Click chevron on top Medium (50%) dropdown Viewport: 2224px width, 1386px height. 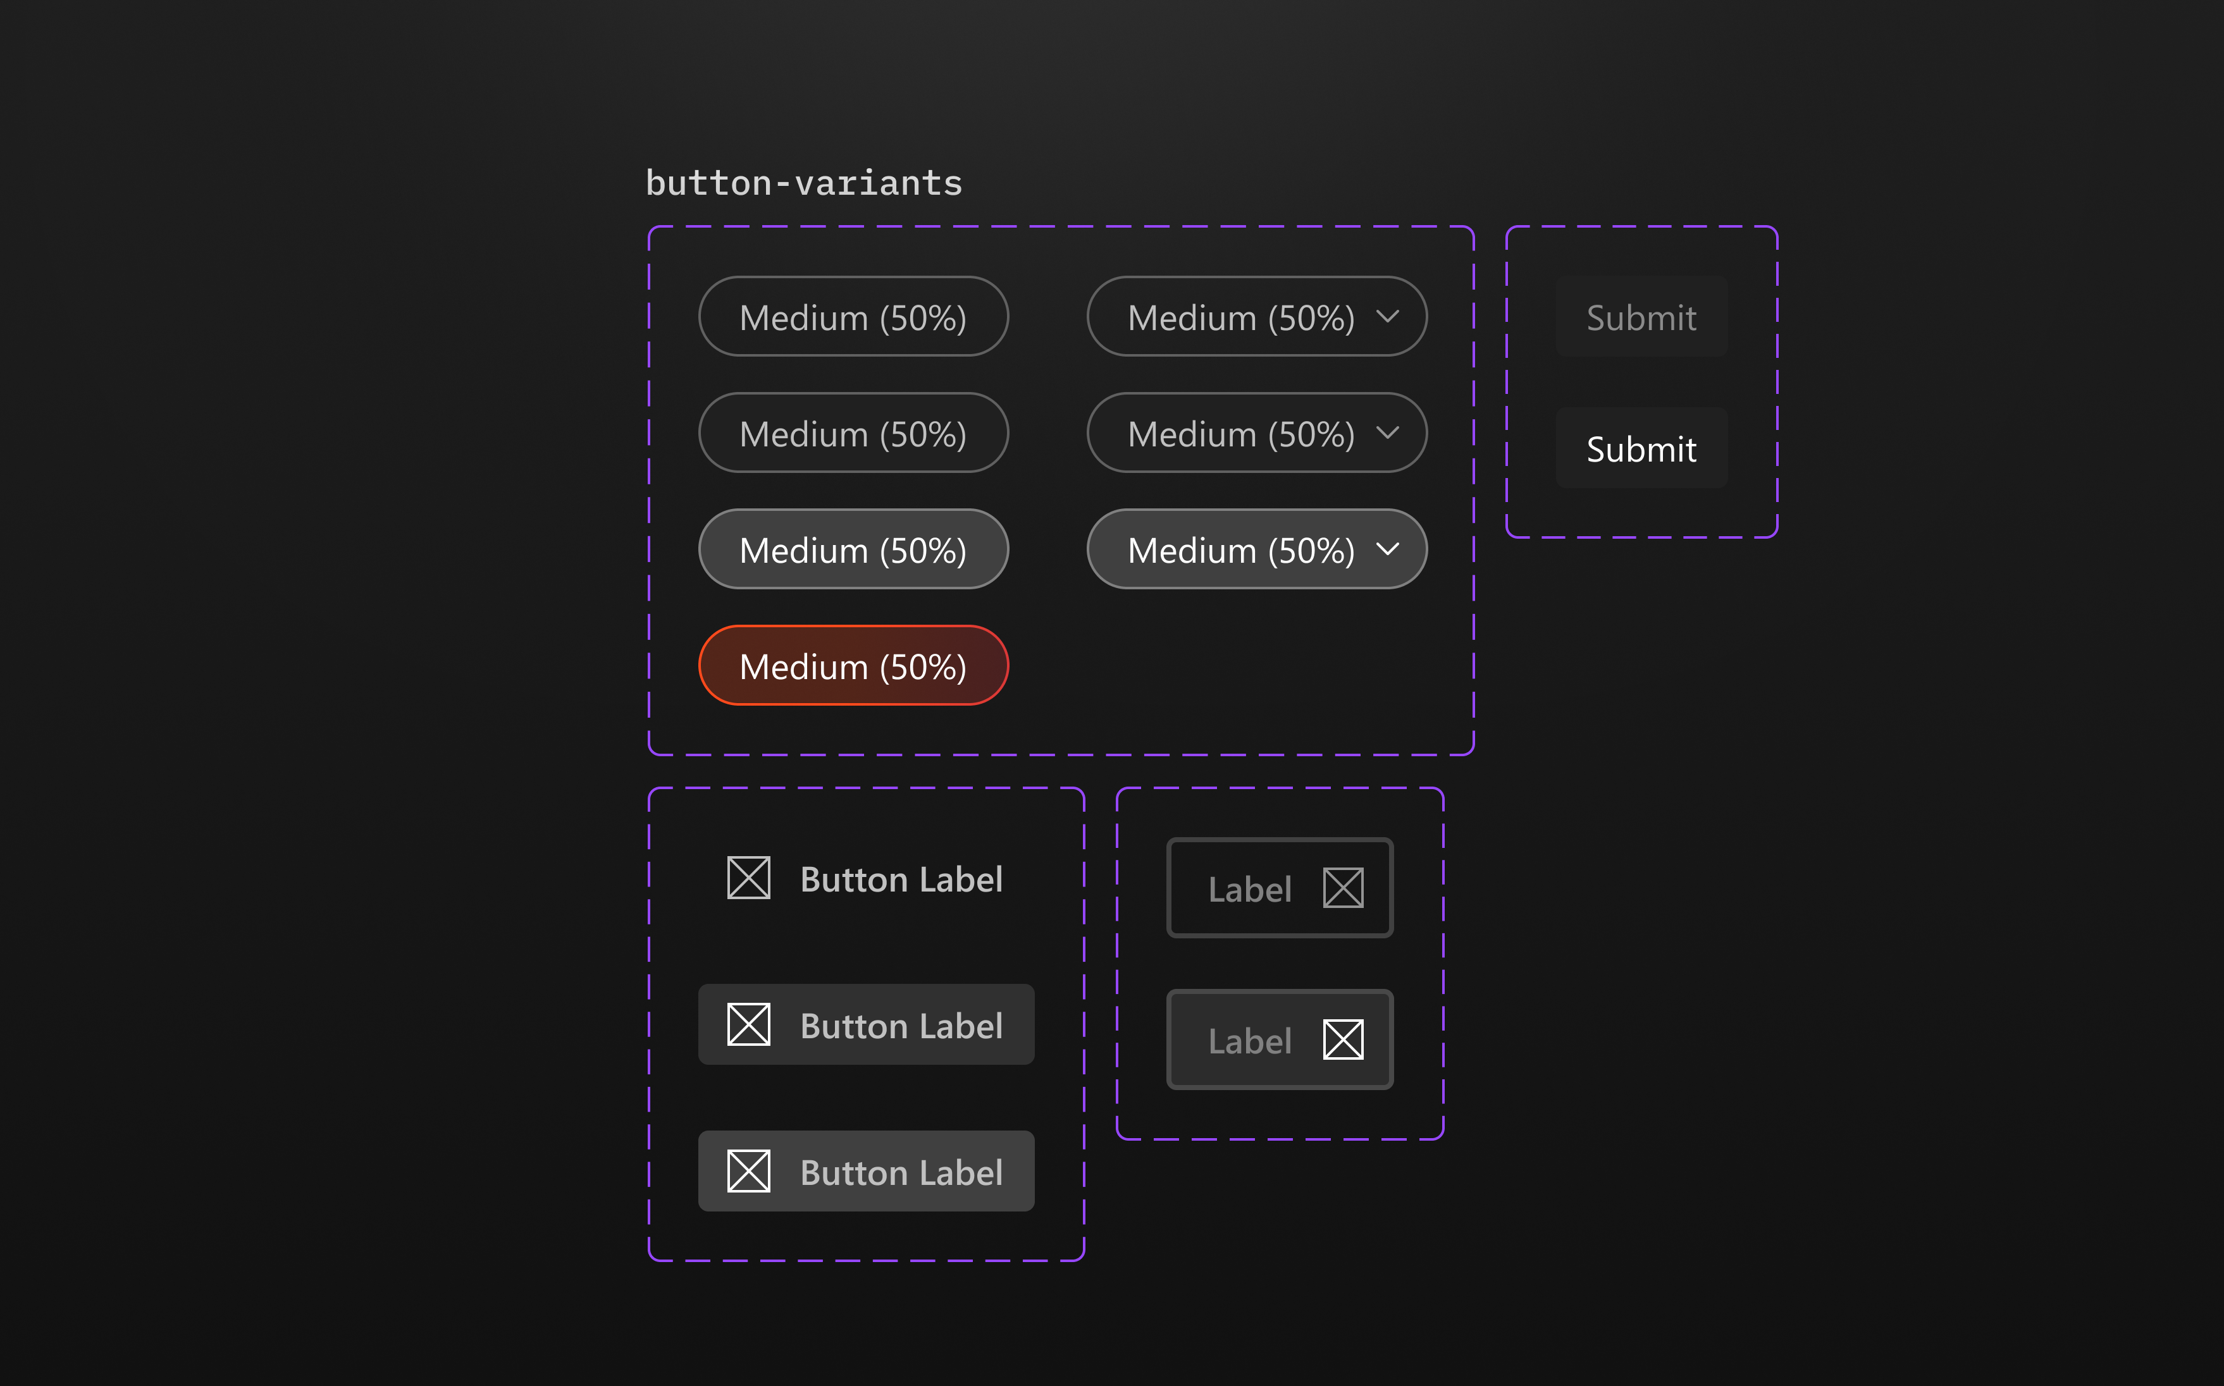1387,317
